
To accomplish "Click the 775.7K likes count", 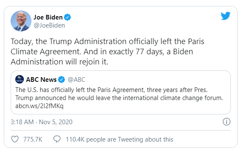I will tap(33, 139).
